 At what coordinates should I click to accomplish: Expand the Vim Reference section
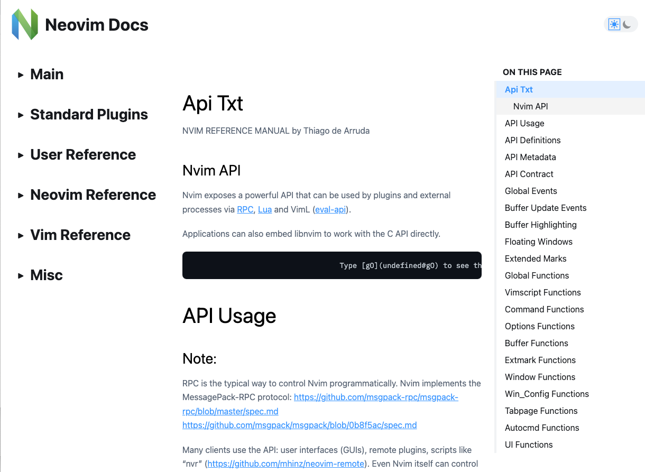(x=80, y=235)
